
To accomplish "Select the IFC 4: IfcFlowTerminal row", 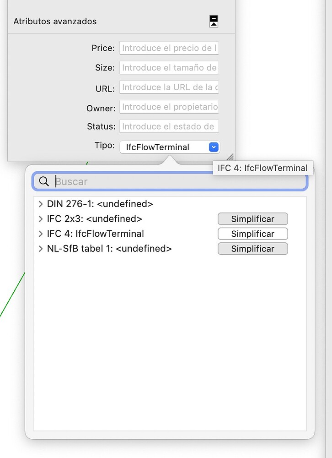I will (x=170, y=234).
